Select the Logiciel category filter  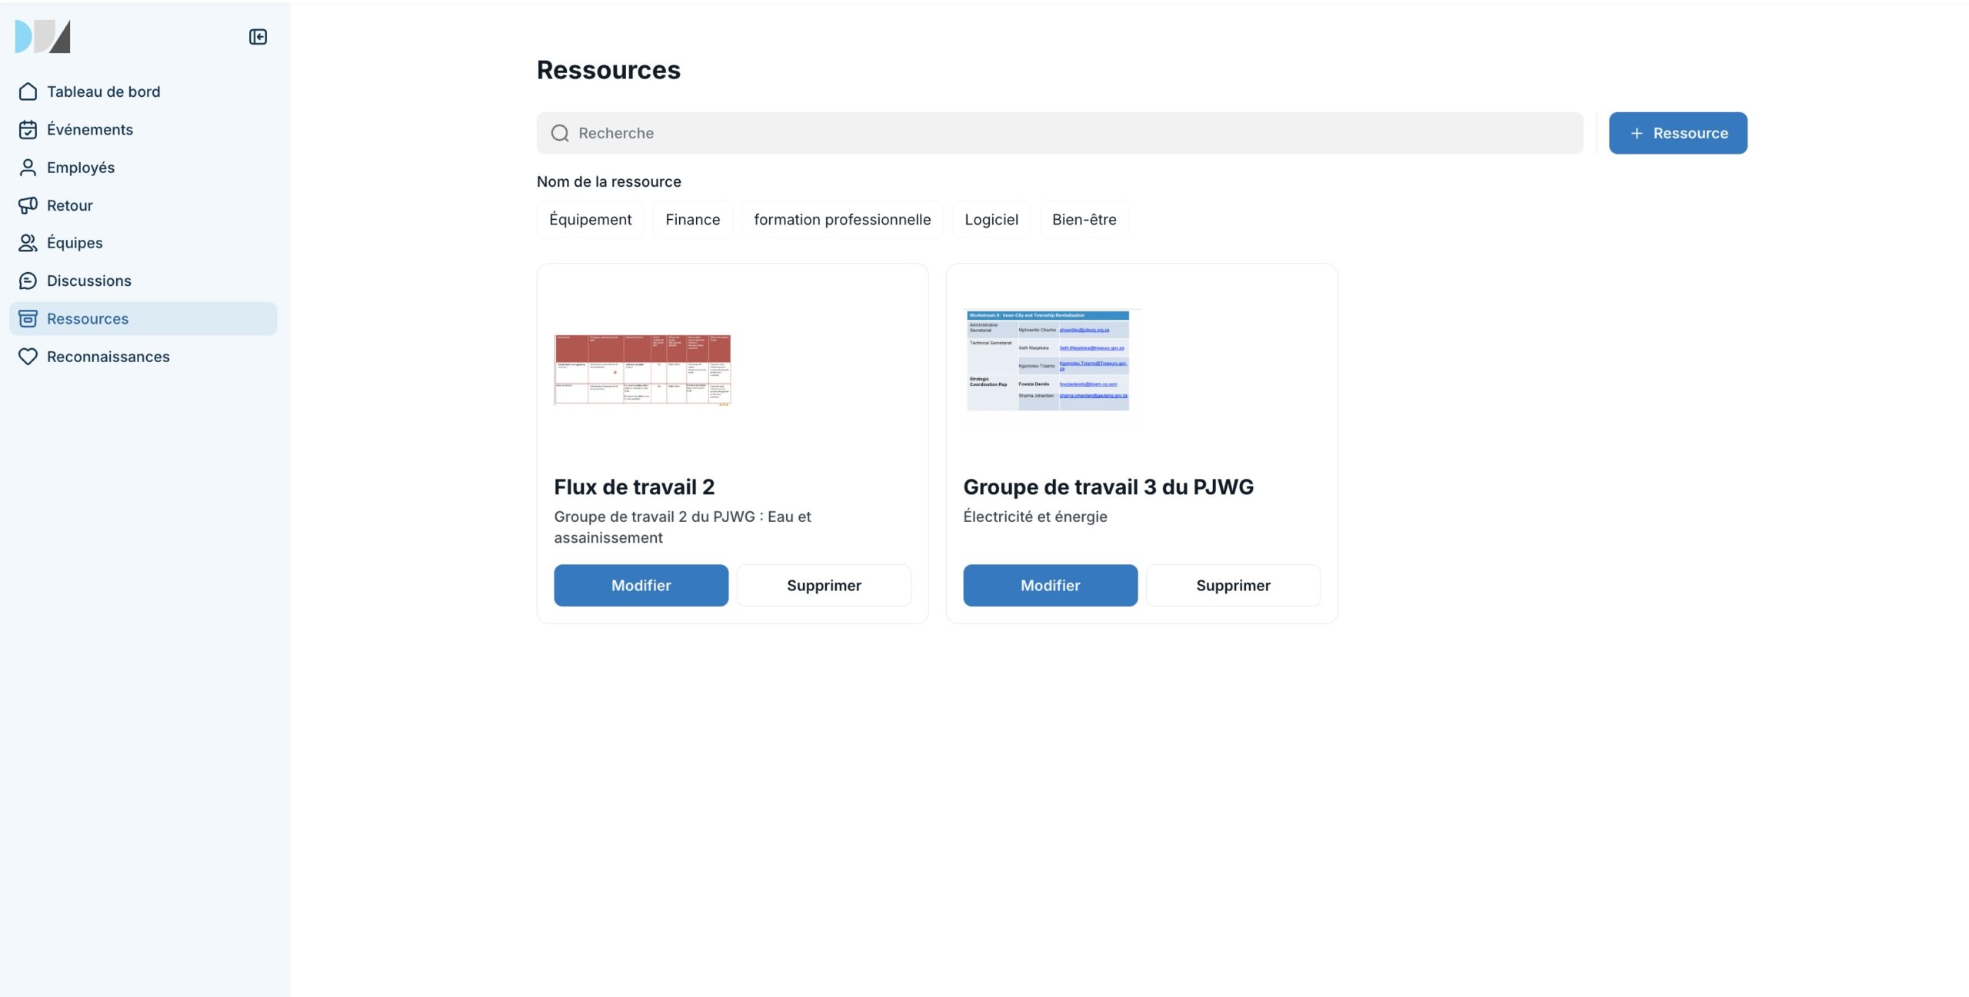(x=991, y=220)
